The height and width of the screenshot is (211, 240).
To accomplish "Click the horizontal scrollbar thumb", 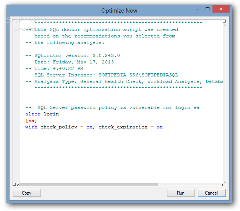I will tap(88, 185).
